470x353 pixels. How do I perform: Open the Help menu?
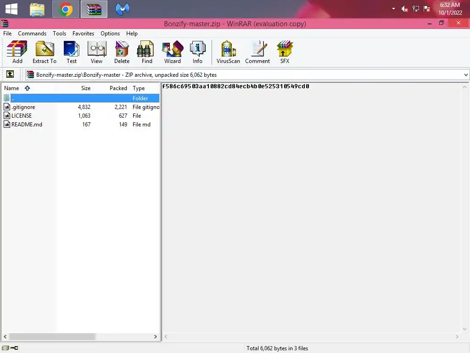[x=132, y=33]
